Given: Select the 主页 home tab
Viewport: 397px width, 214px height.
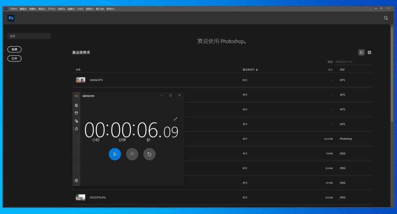Looking at the screenshot, I should point(29,36).
